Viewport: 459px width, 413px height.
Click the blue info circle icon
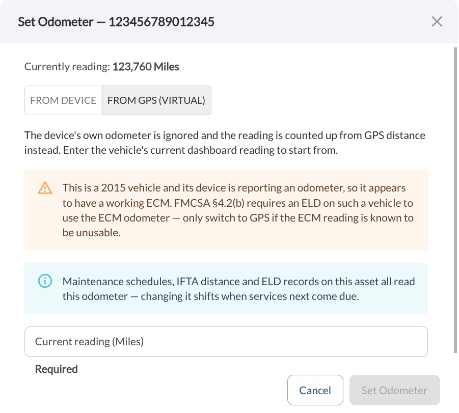click(45, 281)
